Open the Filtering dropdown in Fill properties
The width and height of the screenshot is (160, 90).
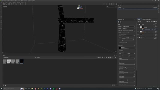pos(128,28)
